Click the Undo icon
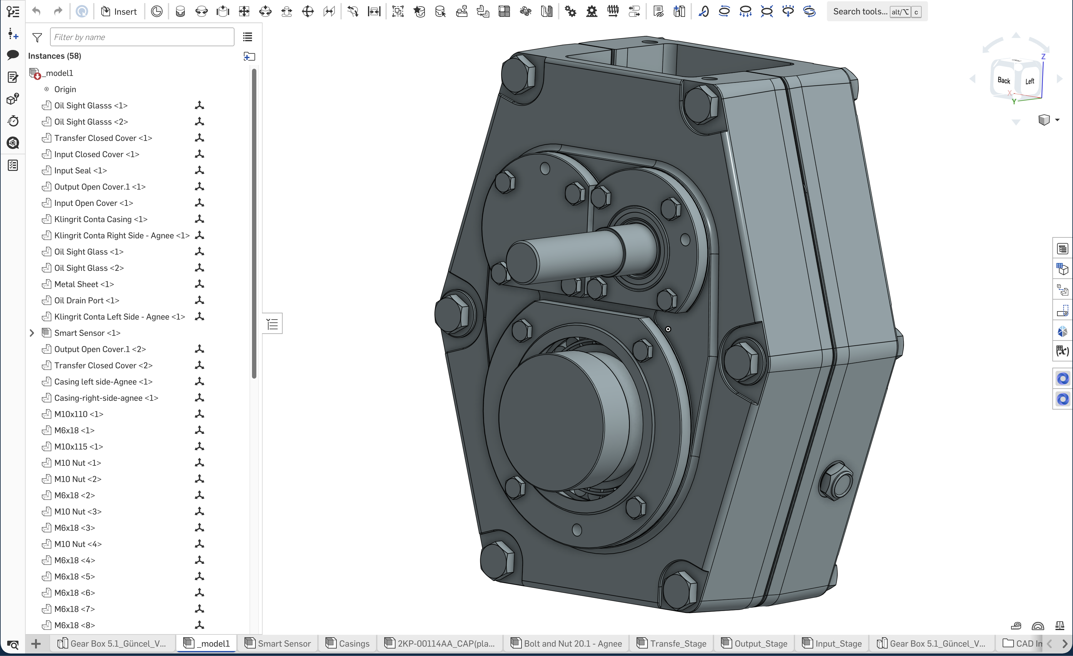The image size is (1073, 656). click(x=37, y=11)
